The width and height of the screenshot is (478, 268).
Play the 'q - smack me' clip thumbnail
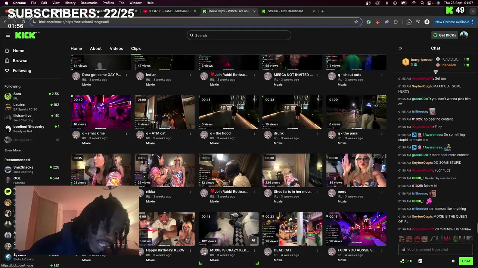point(101,112)
